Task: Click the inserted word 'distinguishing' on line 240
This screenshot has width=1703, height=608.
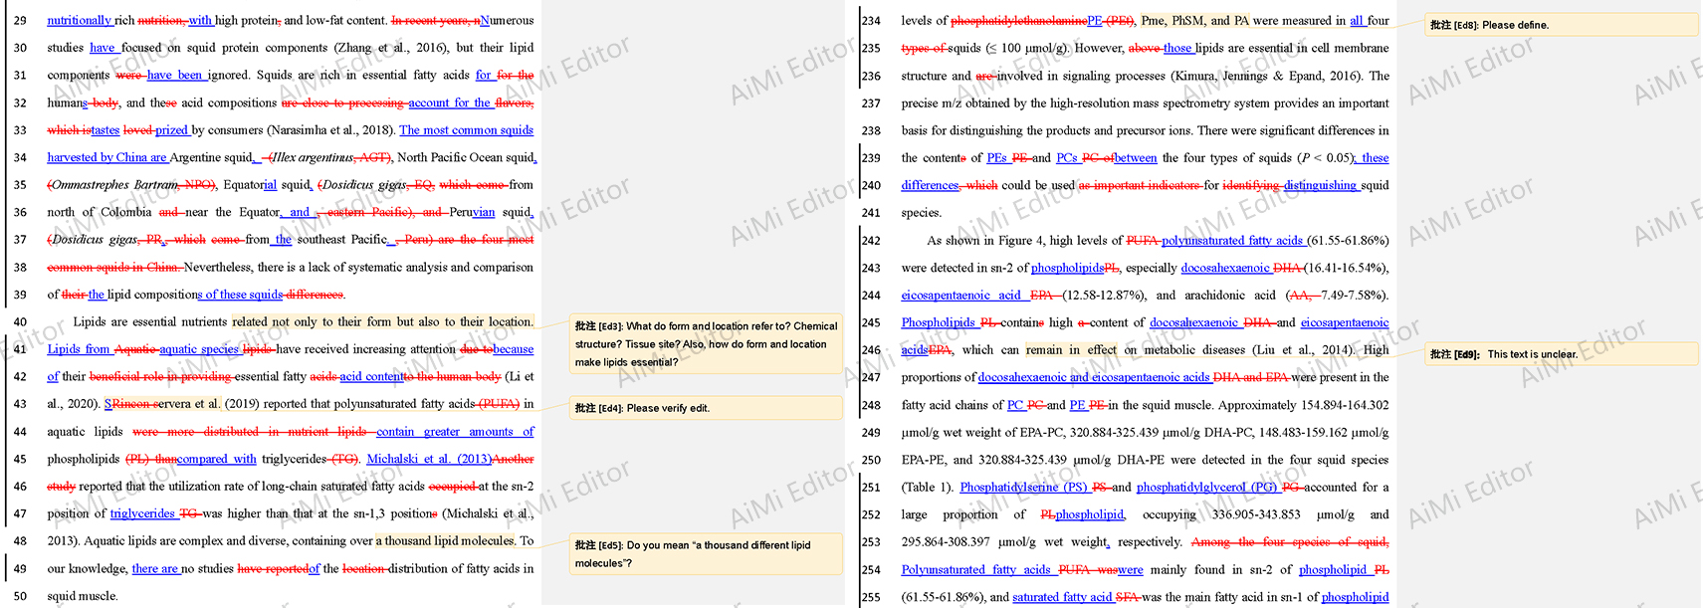Action: pos(1320,185)
